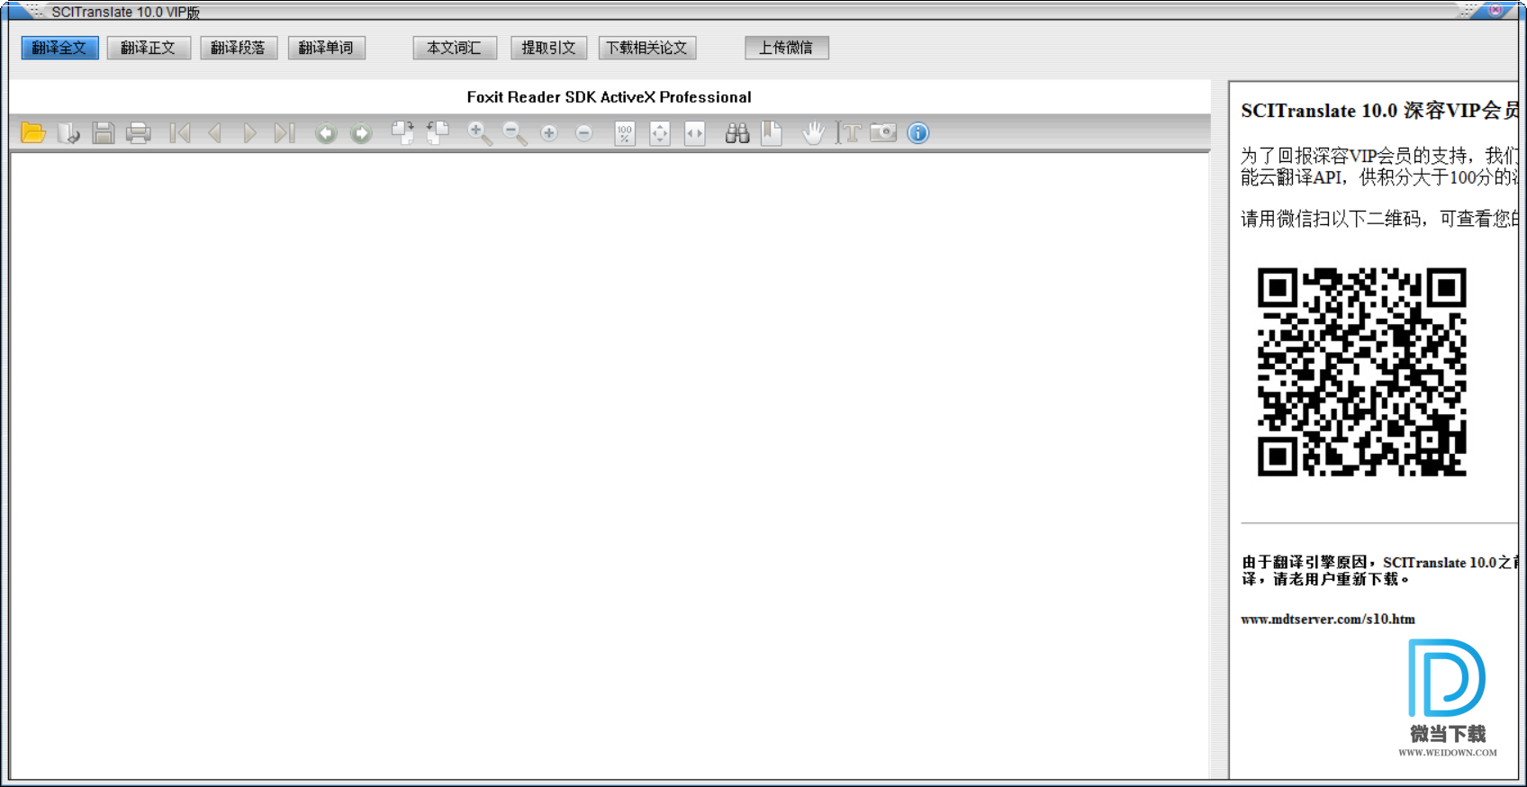Click the SCITranslate 10.0 VIP heading text
This screenshot has width=1527, height=787.
point(1379,111)
